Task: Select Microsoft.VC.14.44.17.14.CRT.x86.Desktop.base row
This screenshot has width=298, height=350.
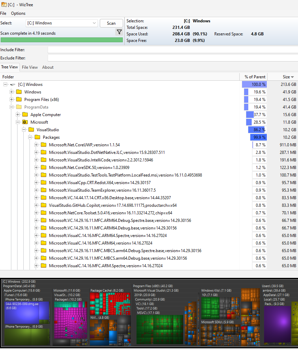Action: pos(110,198)
